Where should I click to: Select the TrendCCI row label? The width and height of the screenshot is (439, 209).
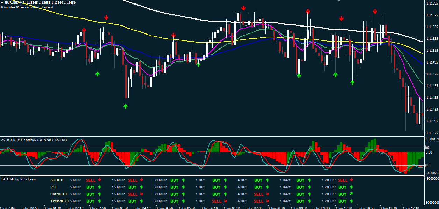click(59, 201)
